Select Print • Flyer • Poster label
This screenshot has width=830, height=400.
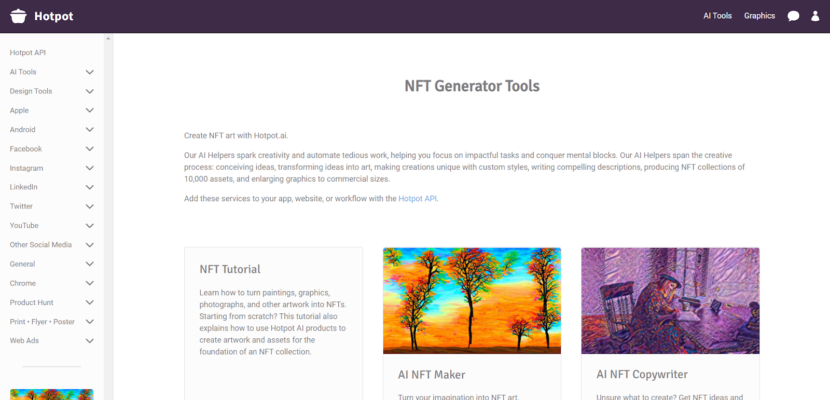(x=43, y=322)
